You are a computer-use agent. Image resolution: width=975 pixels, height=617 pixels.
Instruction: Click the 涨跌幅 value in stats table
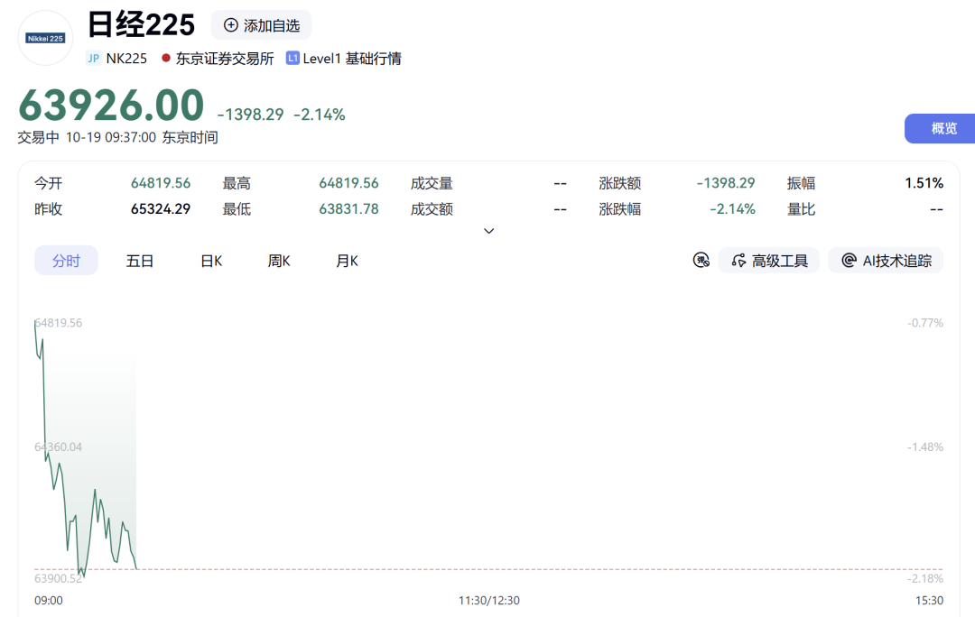tap(732, 209)
